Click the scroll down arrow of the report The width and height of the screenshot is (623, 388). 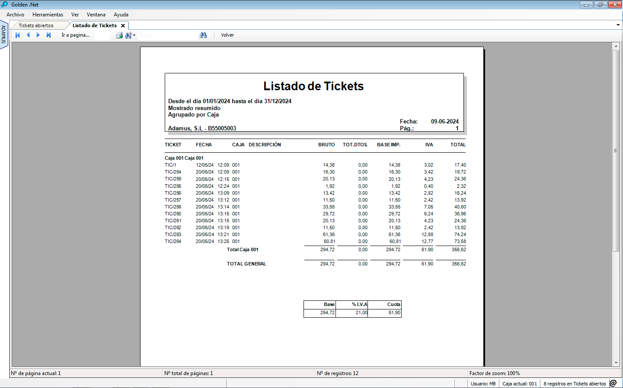click(x=616, y=363)
